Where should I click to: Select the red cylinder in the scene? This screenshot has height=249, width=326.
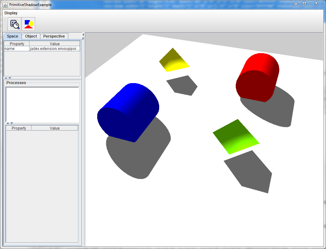[x=258, y=77]
